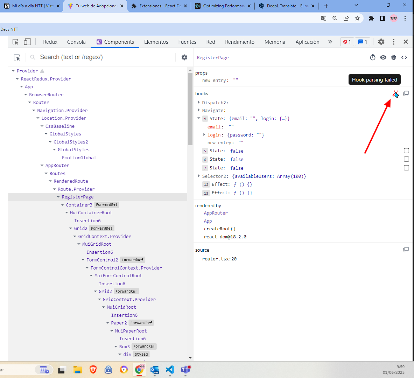Viewport: 414px width, 378px height.
Task: Toggle Chrome side panel icon
Action: [x=382, y=18]
